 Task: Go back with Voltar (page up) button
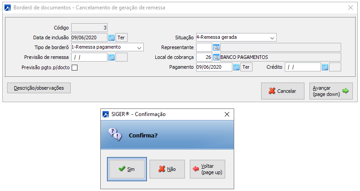coord(208,169)
